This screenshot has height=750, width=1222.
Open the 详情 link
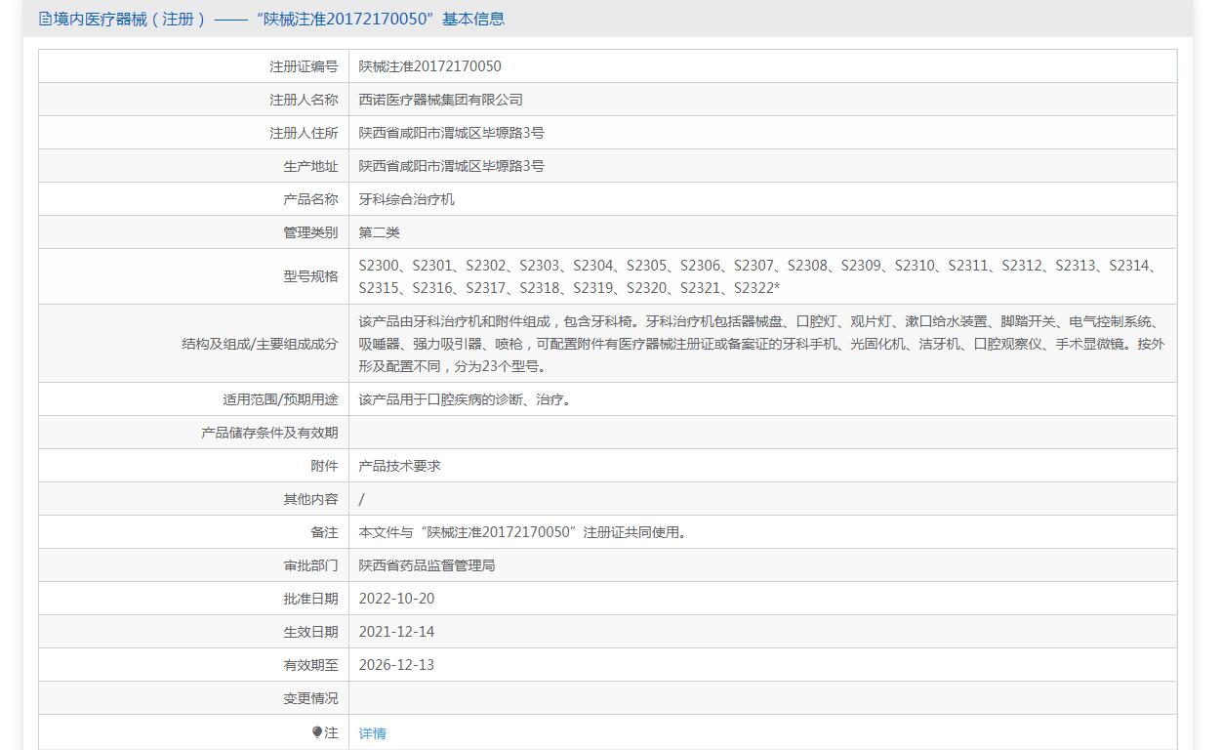pyautogui.click(x=372, y=733)
